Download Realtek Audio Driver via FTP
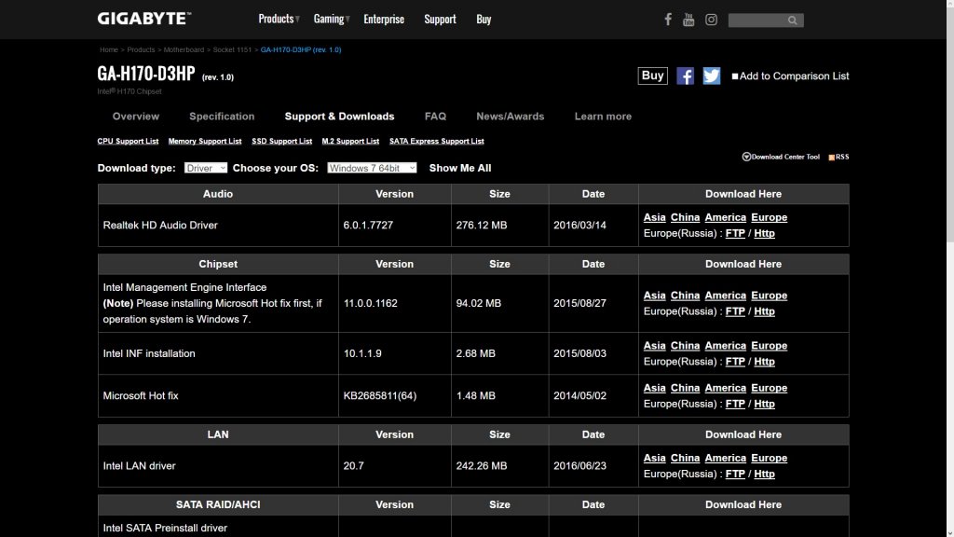 click(735, 233)
